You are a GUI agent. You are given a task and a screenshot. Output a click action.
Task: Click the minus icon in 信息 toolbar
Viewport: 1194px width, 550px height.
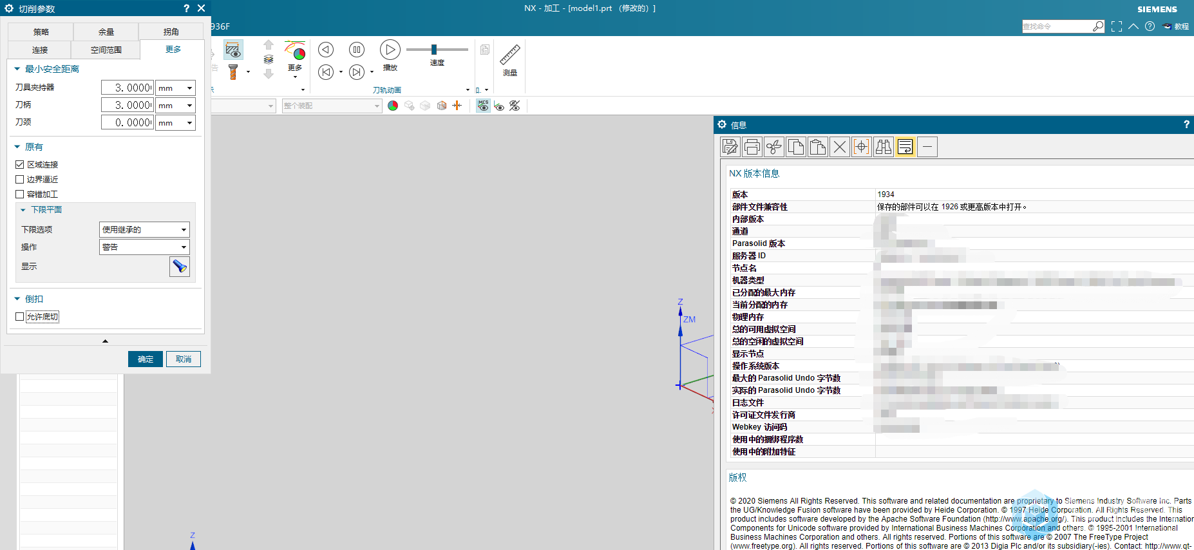coord(927,147)
